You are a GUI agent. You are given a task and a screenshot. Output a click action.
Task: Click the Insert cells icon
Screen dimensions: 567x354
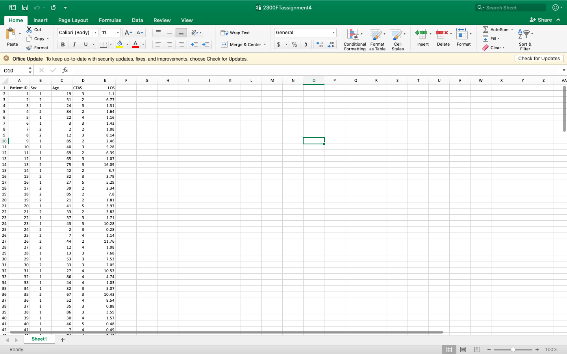421,34
